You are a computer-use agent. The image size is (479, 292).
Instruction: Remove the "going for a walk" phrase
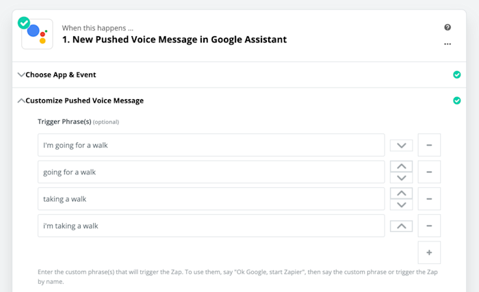click(x=429, y=172)
